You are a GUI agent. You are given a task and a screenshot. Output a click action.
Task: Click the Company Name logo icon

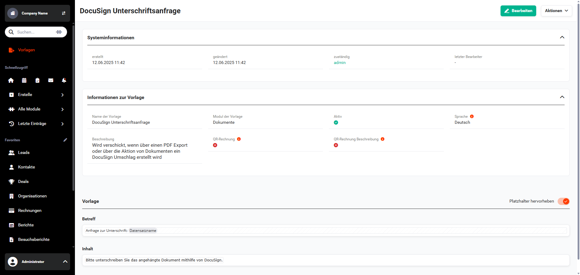click(x=13, y=13)
